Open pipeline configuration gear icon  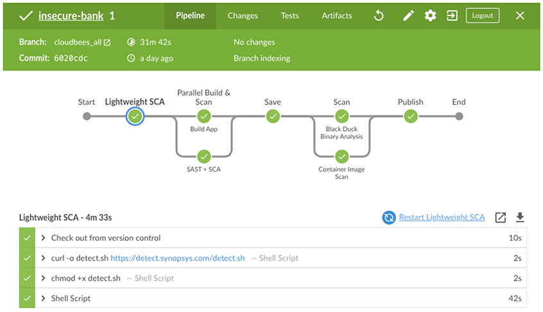(430, 15)
